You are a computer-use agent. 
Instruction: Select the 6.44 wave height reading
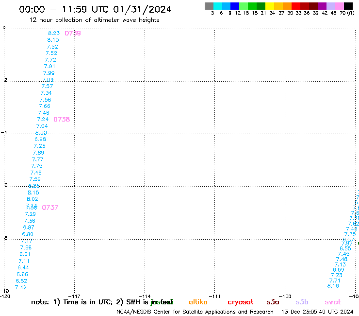(x=23, y=267)
